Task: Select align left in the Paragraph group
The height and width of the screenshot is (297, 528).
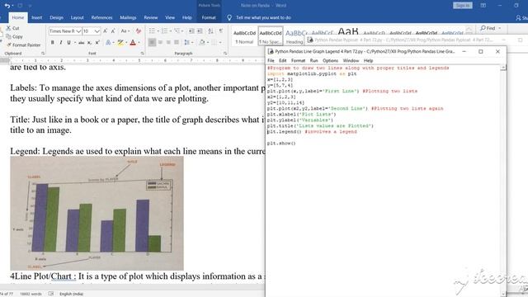Action: (x=152, y=42)
